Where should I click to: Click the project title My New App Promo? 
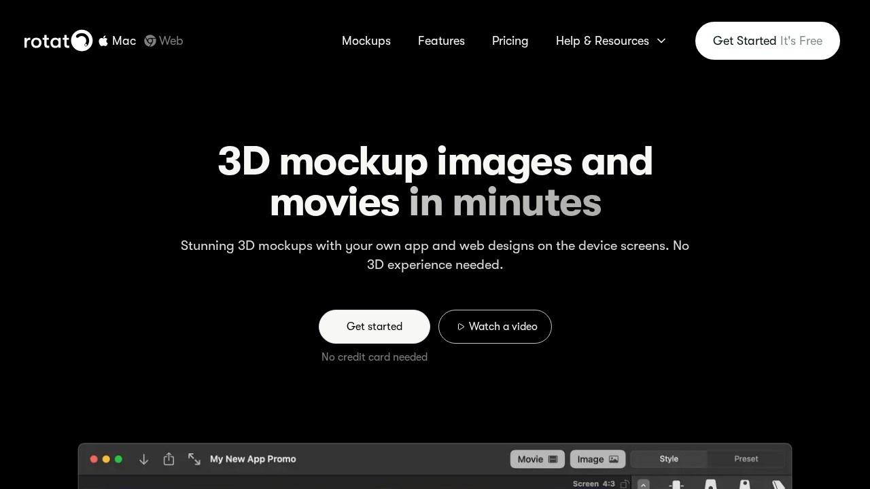(253, 459)
